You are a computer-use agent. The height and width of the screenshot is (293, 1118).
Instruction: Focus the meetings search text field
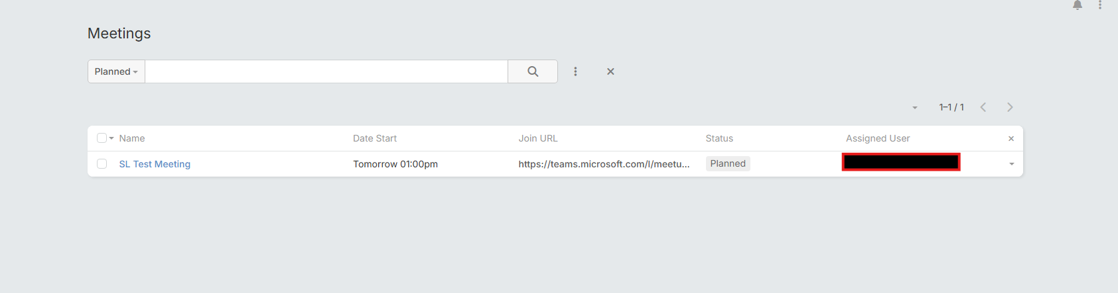[326, 71]
